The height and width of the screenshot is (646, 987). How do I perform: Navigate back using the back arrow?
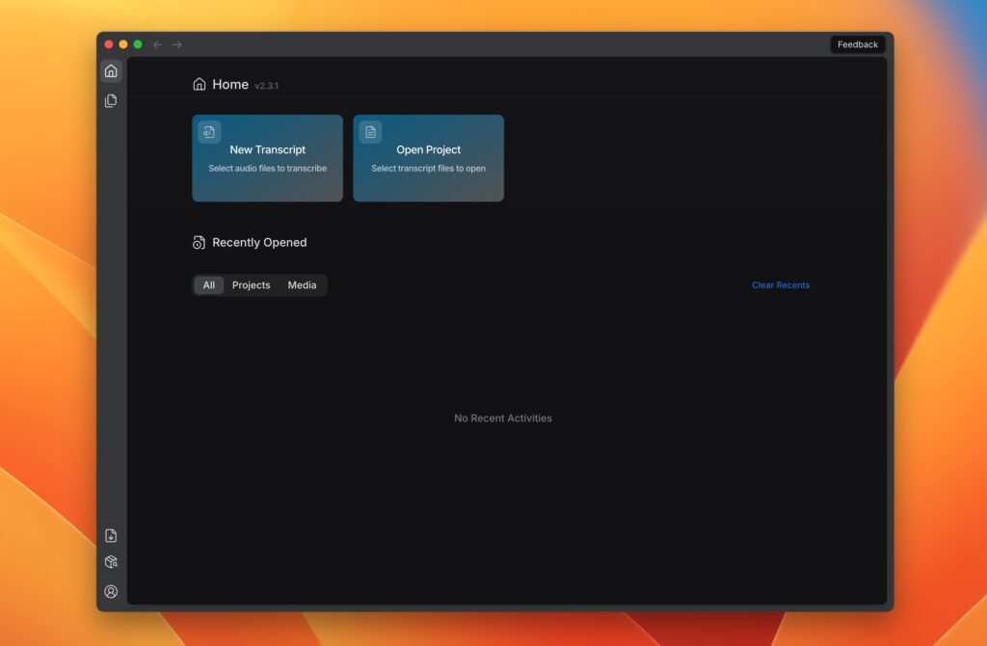point(157,43)
